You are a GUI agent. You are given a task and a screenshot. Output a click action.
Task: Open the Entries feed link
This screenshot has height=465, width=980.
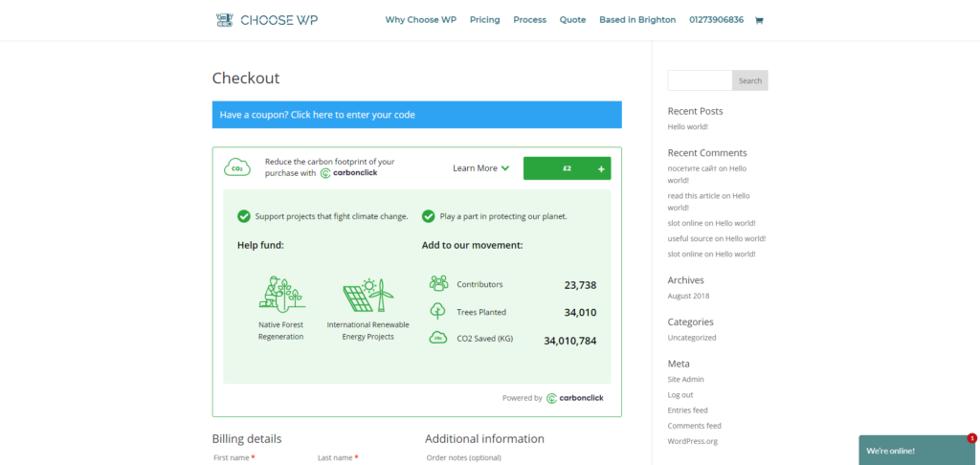(x=687, y=410)
